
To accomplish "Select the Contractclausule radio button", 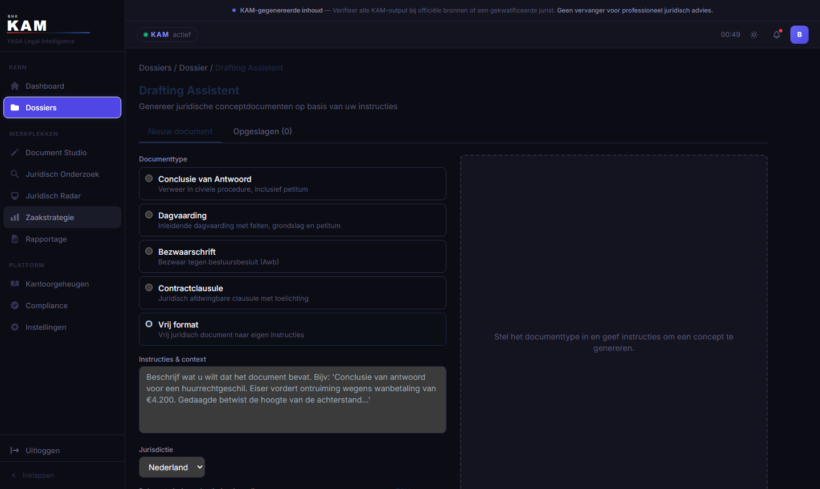I will pyautogui.click(x=149, y=288).
